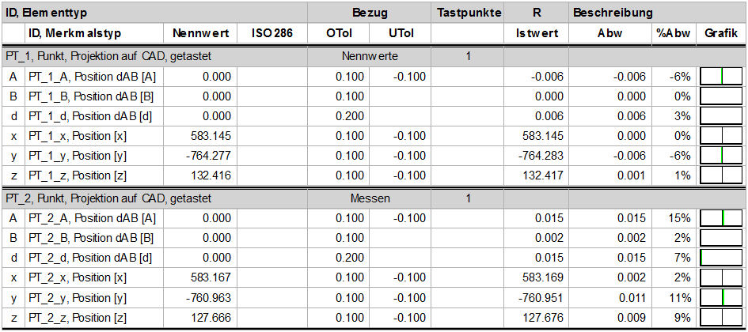
Task: Select the PT_2_y Istwert value -760.951
Action: pyautogui.click(x=537, y=298)
